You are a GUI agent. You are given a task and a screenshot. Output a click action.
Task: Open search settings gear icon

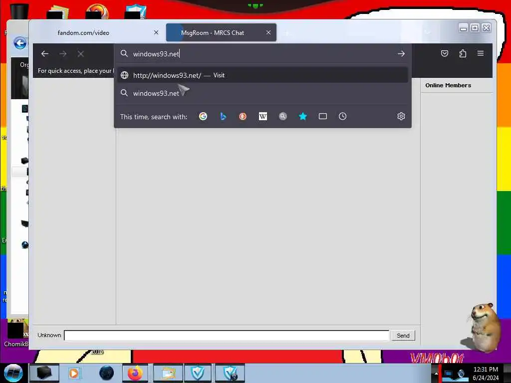401,116
